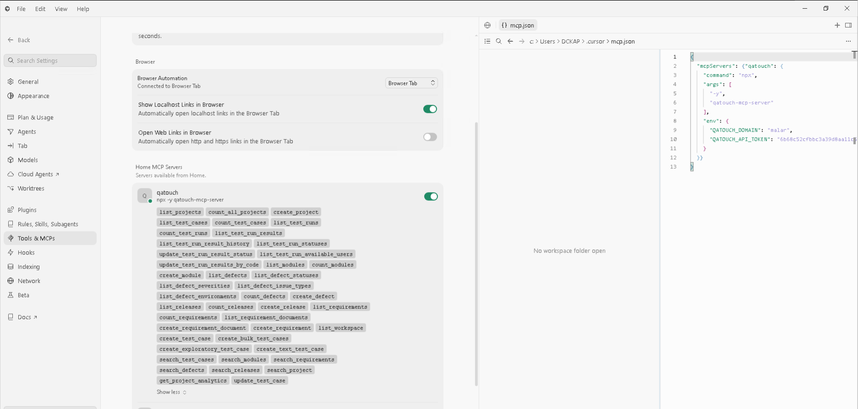Open the editor more actions ellipsis
858x409 pixels.
point(848,41)
